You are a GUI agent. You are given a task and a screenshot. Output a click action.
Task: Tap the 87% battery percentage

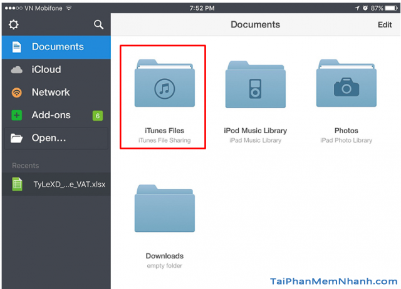(377, 8)
